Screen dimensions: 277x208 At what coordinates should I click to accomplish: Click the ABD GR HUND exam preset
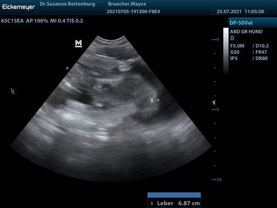(246, 32)
